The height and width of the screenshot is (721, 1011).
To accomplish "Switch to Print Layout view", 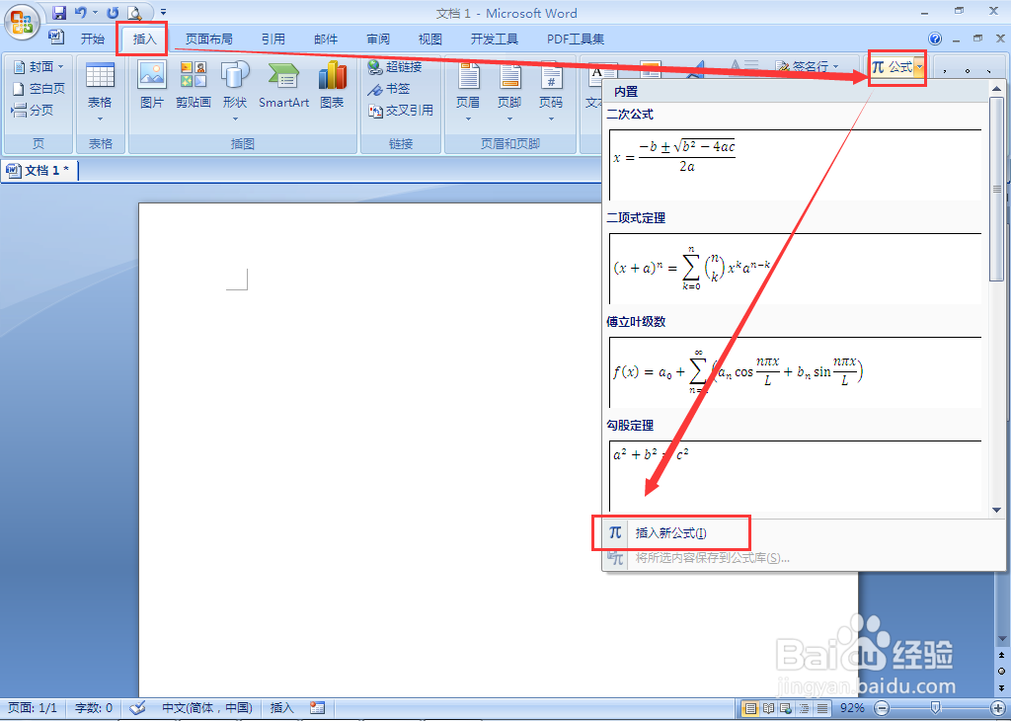I will pos(750,708).
